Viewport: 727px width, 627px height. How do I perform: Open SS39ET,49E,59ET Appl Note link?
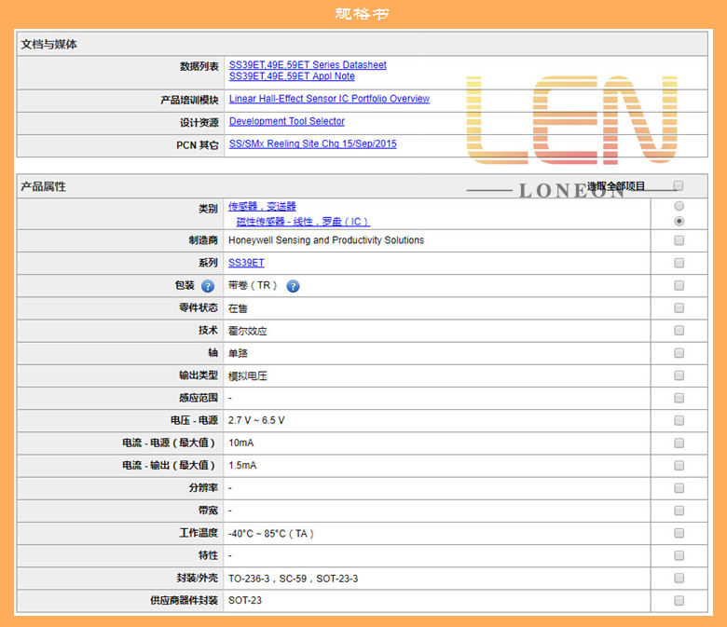tap(292, 76)
